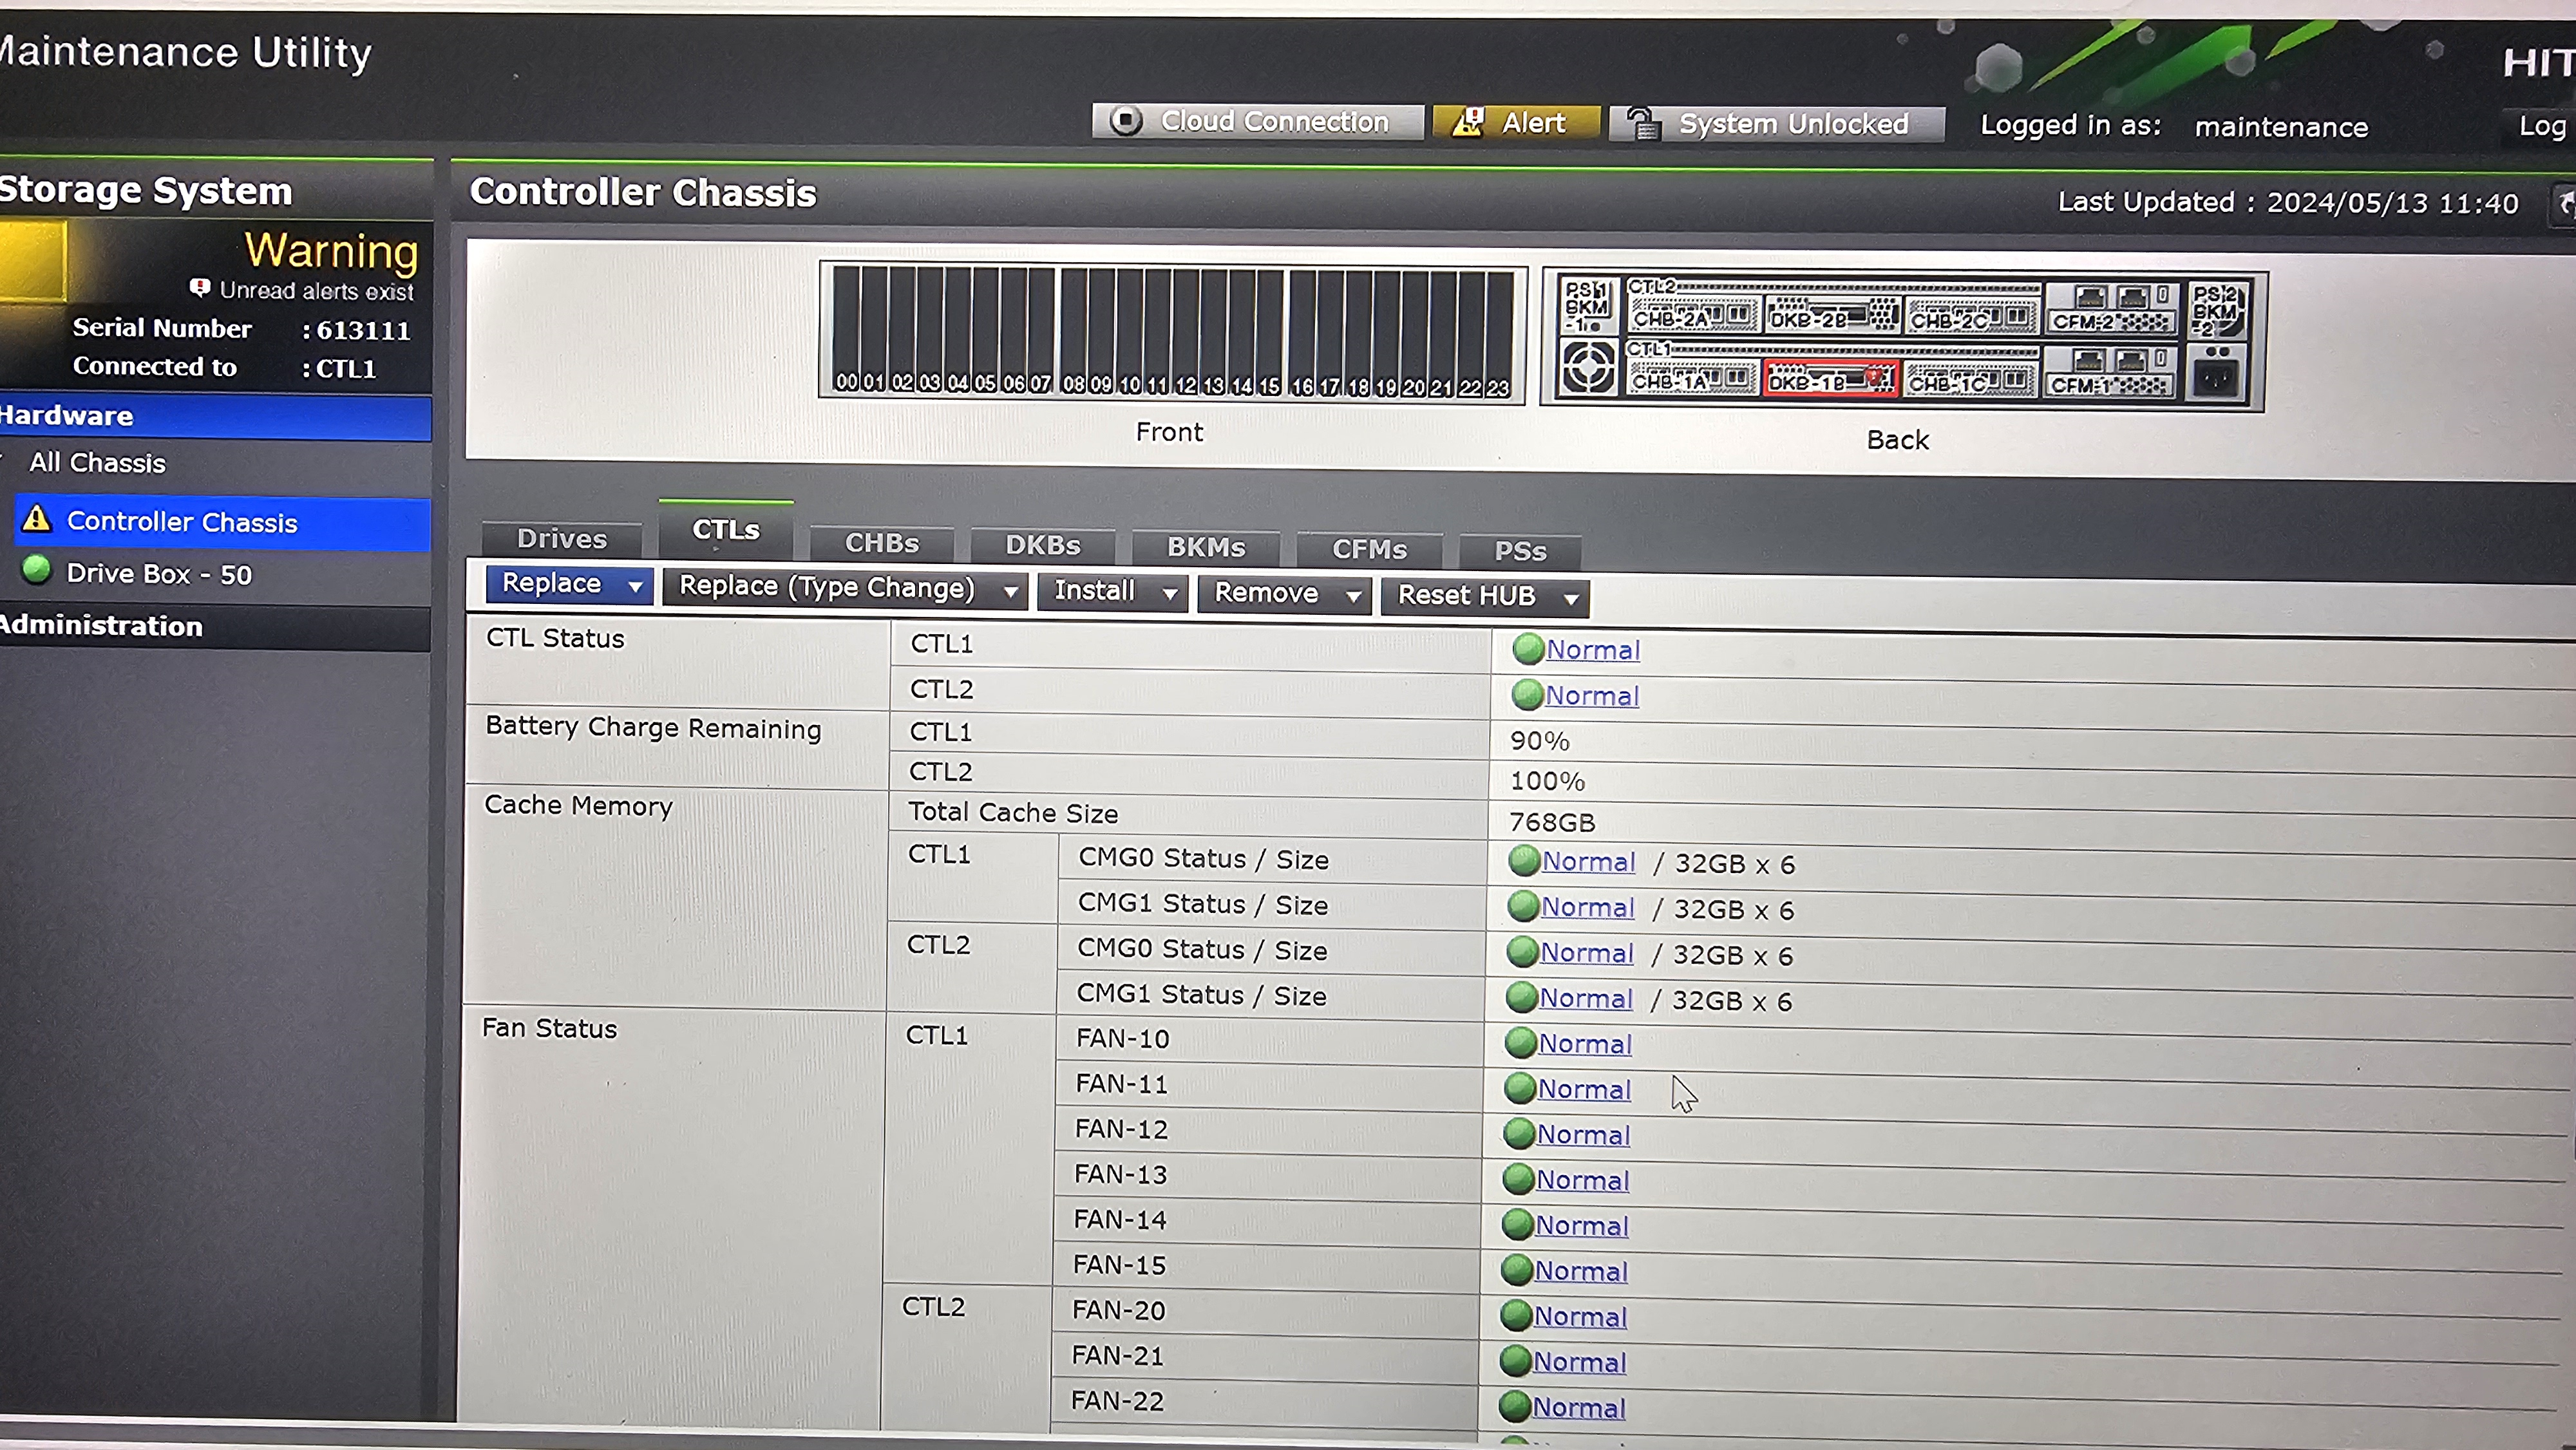Click drive slot 00 in front view
This screenshot has width=2576, height=1450.
846,330
